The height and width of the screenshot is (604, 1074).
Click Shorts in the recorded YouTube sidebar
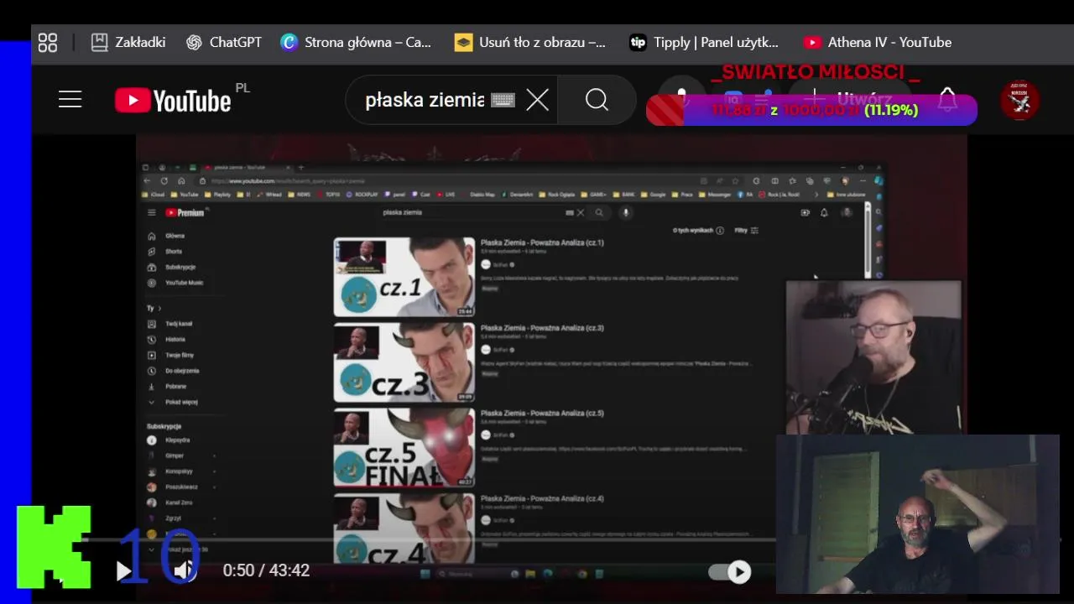173,252
